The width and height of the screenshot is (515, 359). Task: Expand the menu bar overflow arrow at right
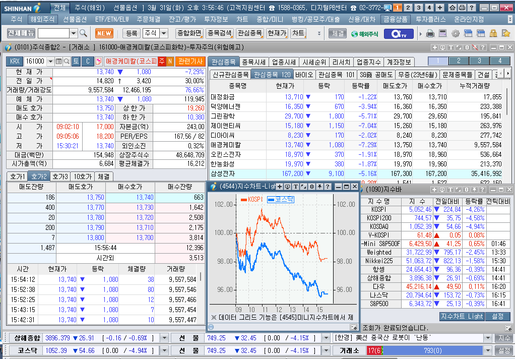tap(510, 19)
